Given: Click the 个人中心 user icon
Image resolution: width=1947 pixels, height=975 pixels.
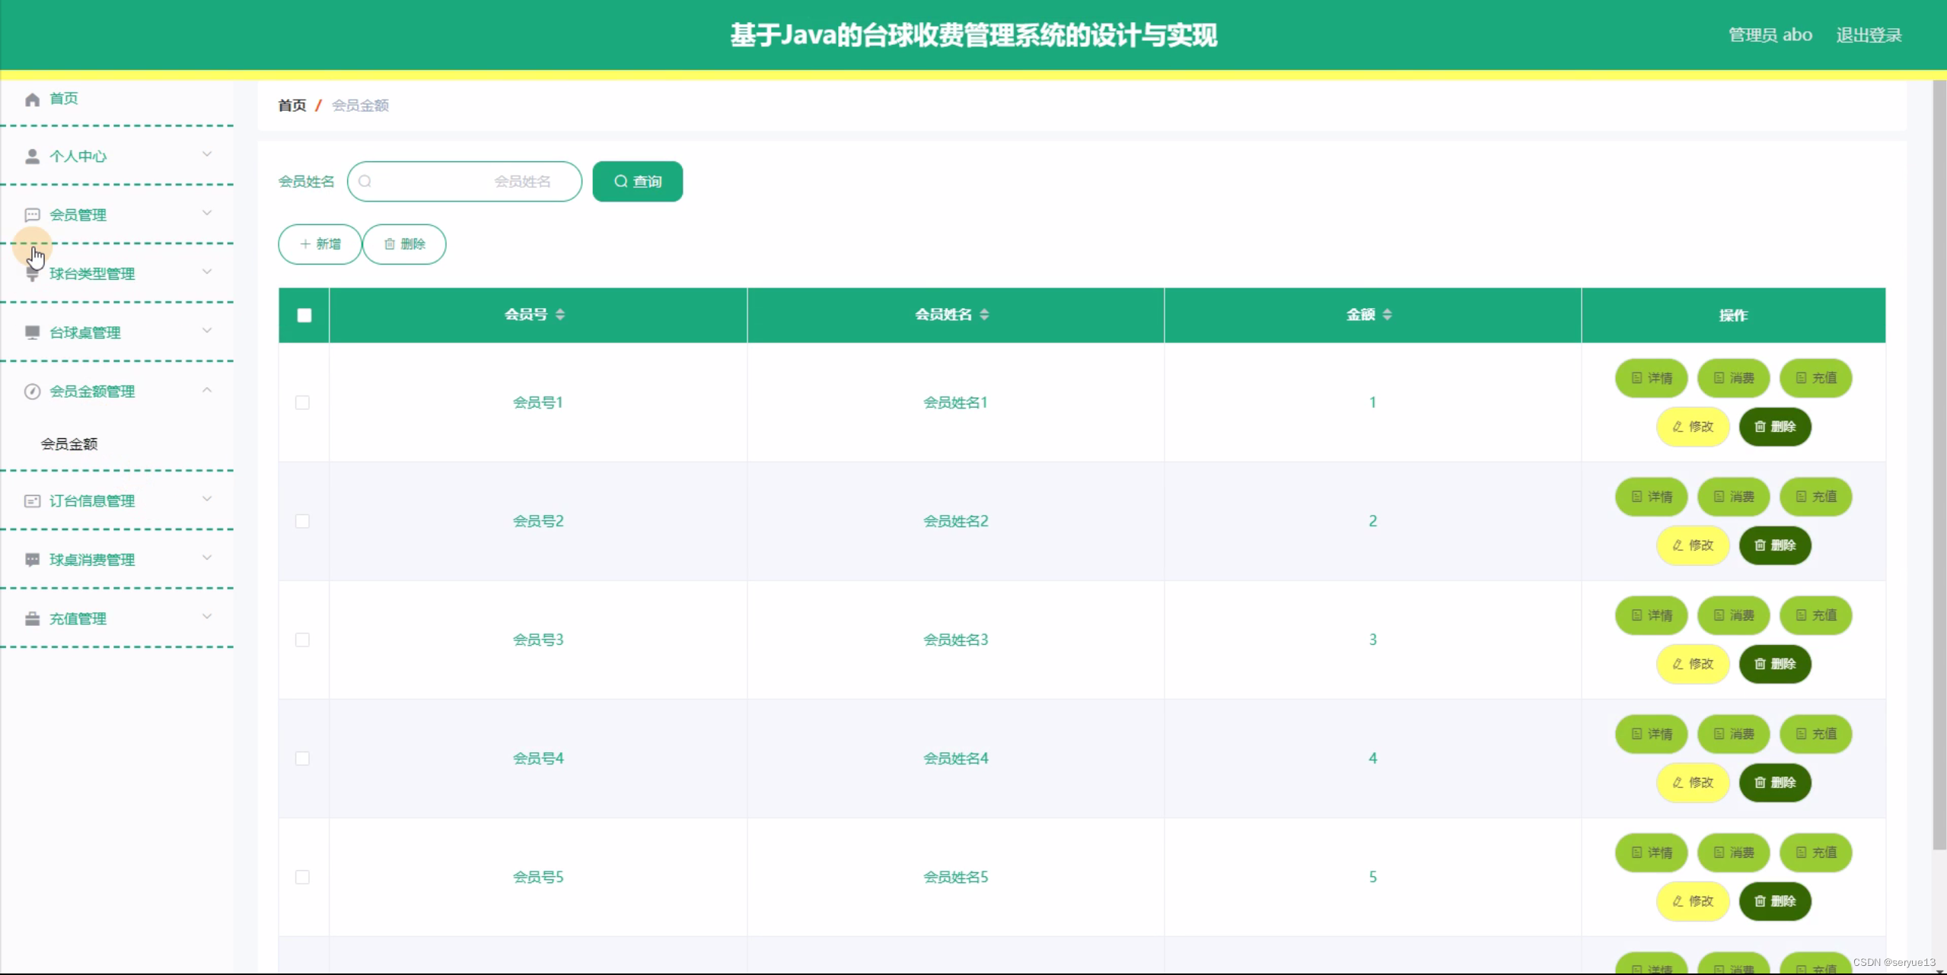Looking at the screenshot, I should pos(32,157).
